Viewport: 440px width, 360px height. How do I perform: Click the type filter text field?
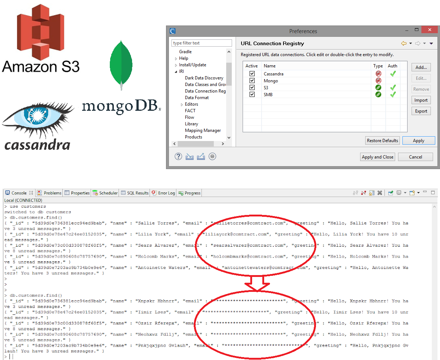coord(201,43)
